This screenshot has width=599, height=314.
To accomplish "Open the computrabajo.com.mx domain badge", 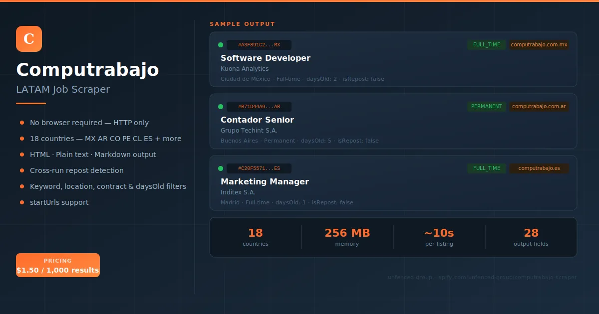I will [x=539, y=45].
